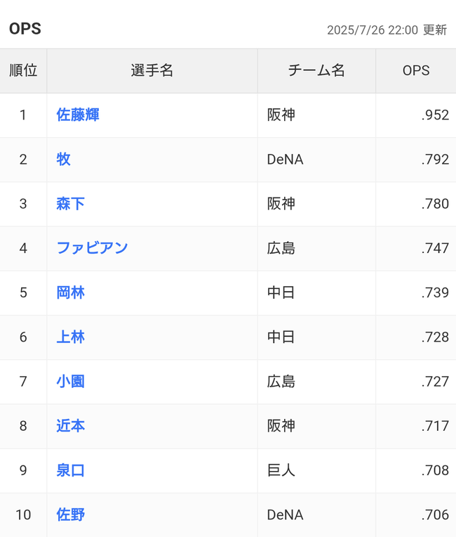Viewport: 456px width, 537px height.
Task: Open player link 小園
Action: 70,382
